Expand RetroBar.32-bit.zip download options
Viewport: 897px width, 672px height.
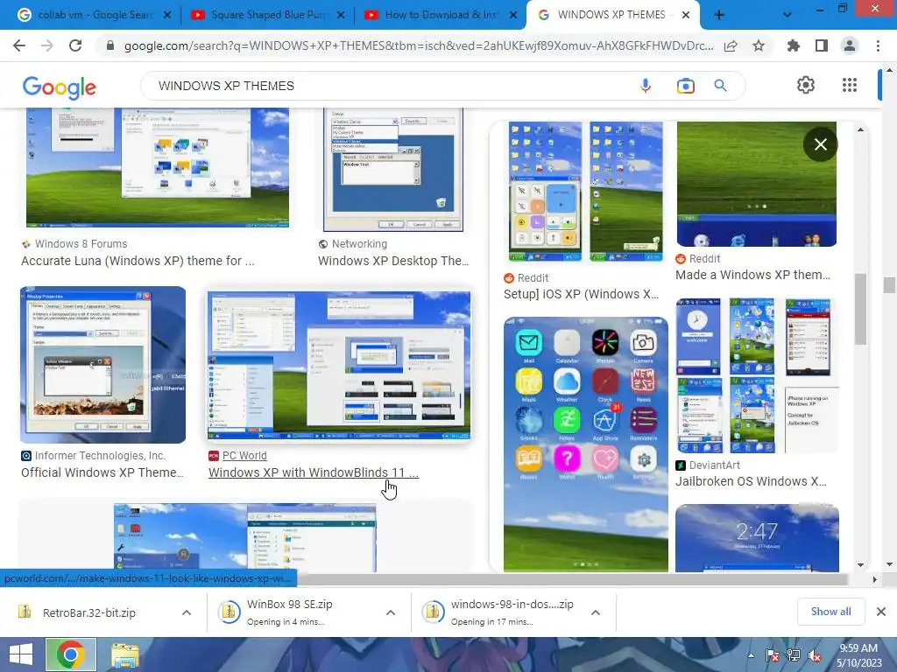click(x=187, y=612)
